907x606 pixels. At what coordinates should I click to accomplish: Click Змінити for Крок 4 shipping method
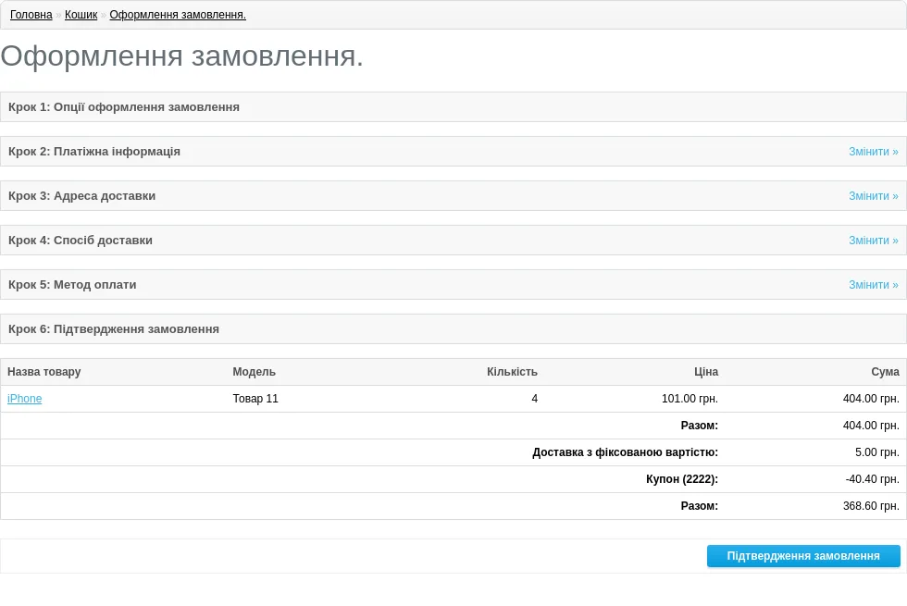(x=874, y=241)
